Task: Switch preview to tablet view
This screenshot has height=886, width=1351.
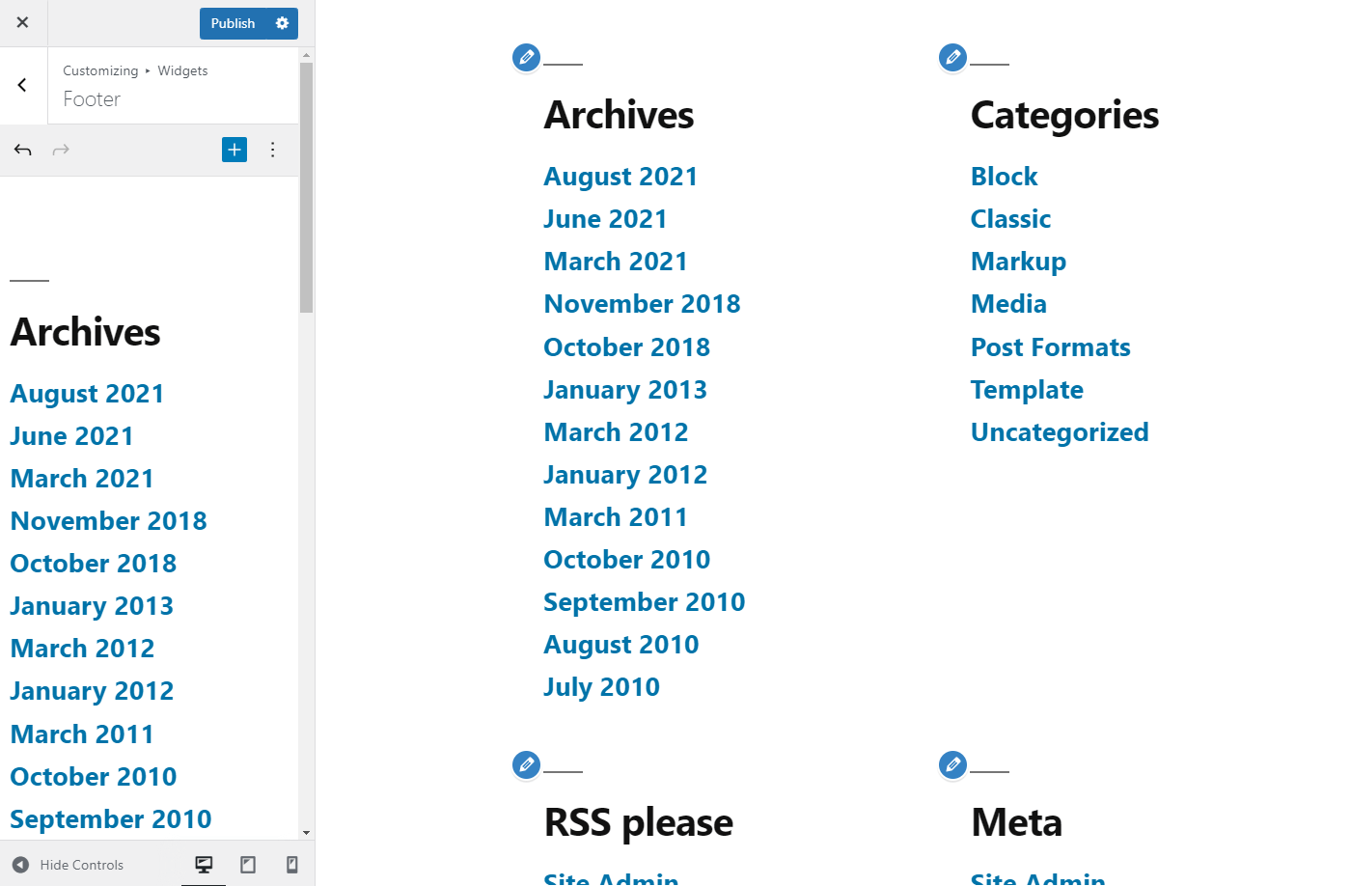Action: (x=247, y=864)
